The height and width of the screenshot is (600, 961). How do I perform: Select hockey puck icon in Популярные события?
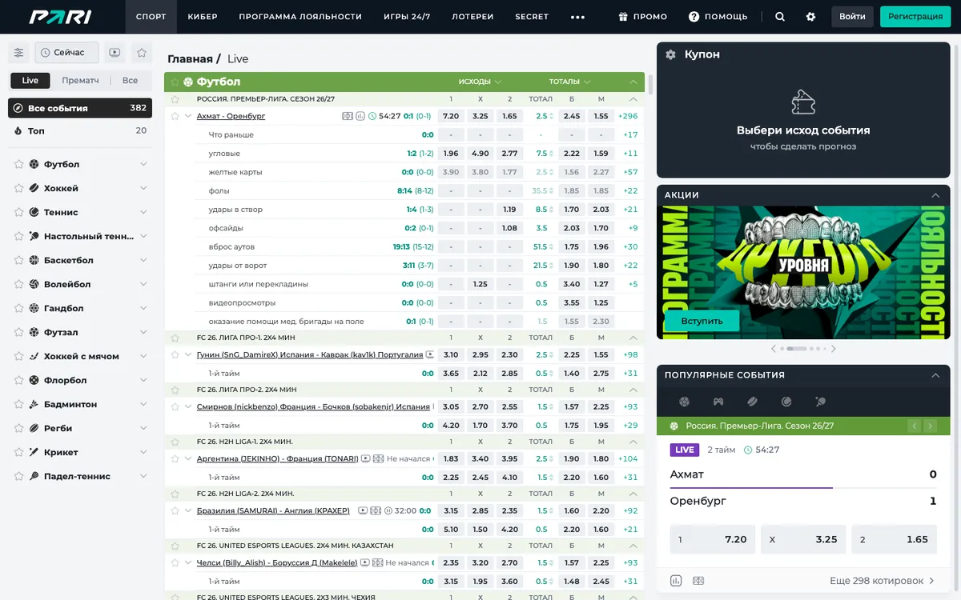pyautogui.click(x=752, y=402)
